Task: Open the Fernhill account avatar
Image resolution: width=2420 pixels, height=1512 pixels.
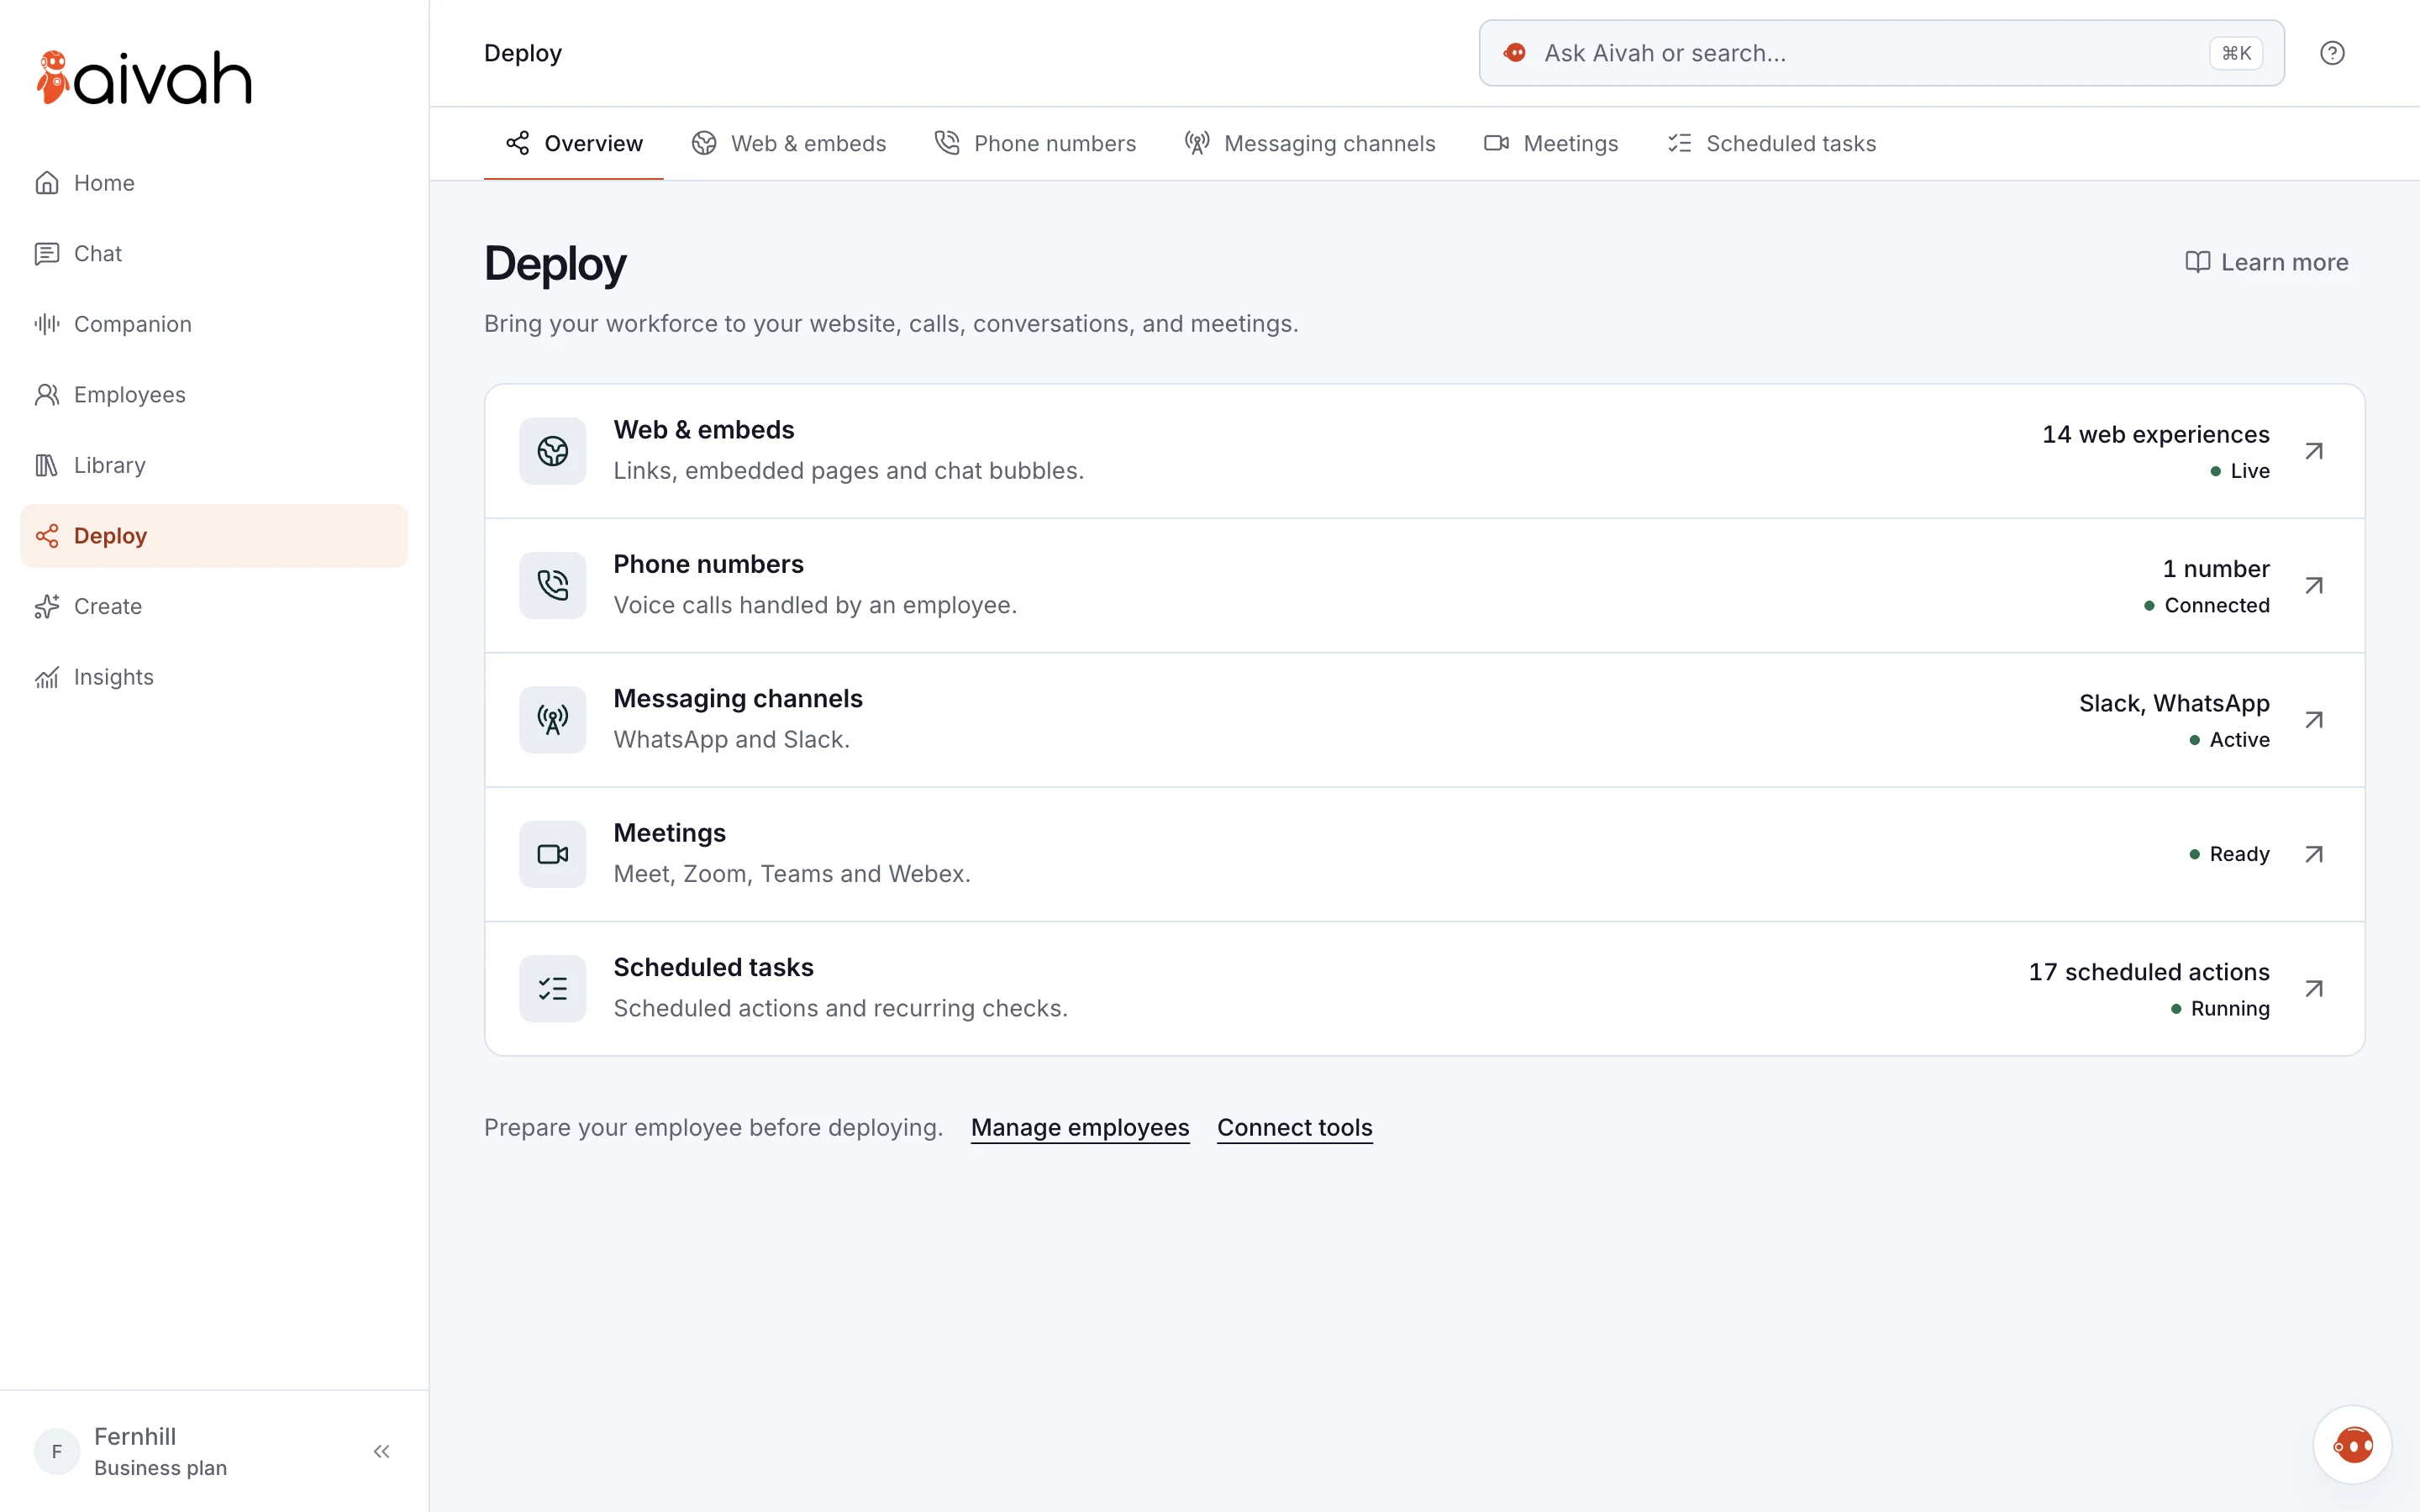Action: pyautogui.click(x=57, y=1451)
